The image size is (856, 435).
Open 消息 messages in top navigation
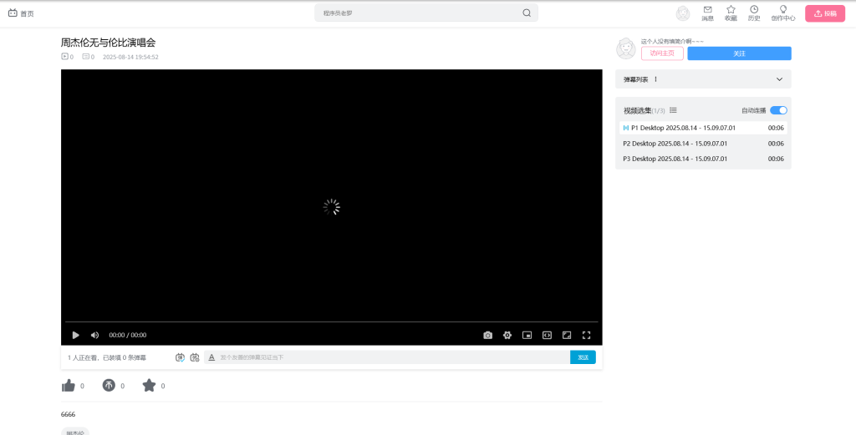(x=707, y=13)
